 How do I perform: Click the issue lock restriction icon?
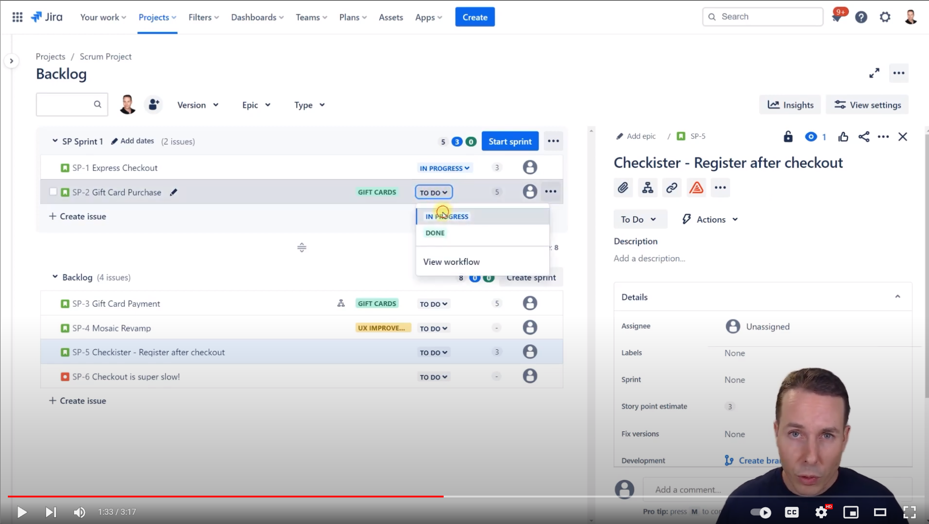pos(788,137)
